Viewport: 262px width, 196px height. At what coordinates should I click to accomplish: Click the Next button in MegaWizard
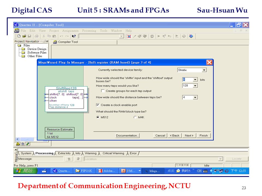click(x=189, y=136)
